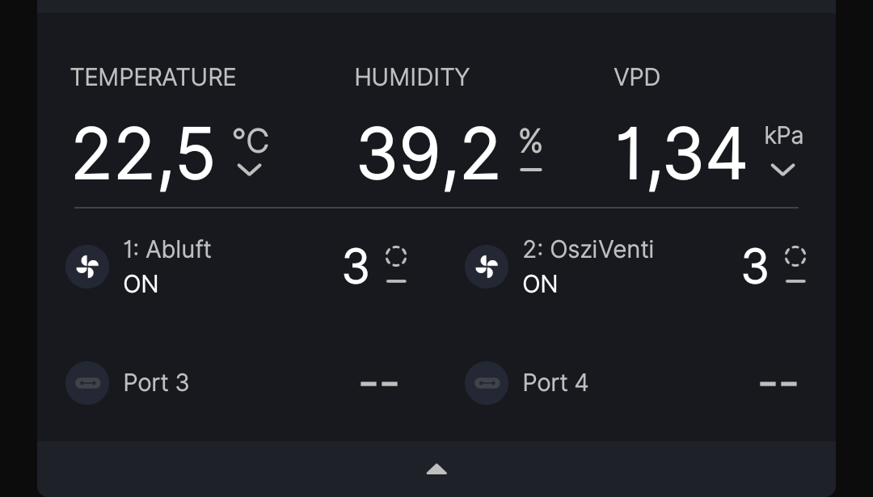This screenshot has height=497, width=873.
Task: Open the 1: Abluft device label
Action: [167, 249]
